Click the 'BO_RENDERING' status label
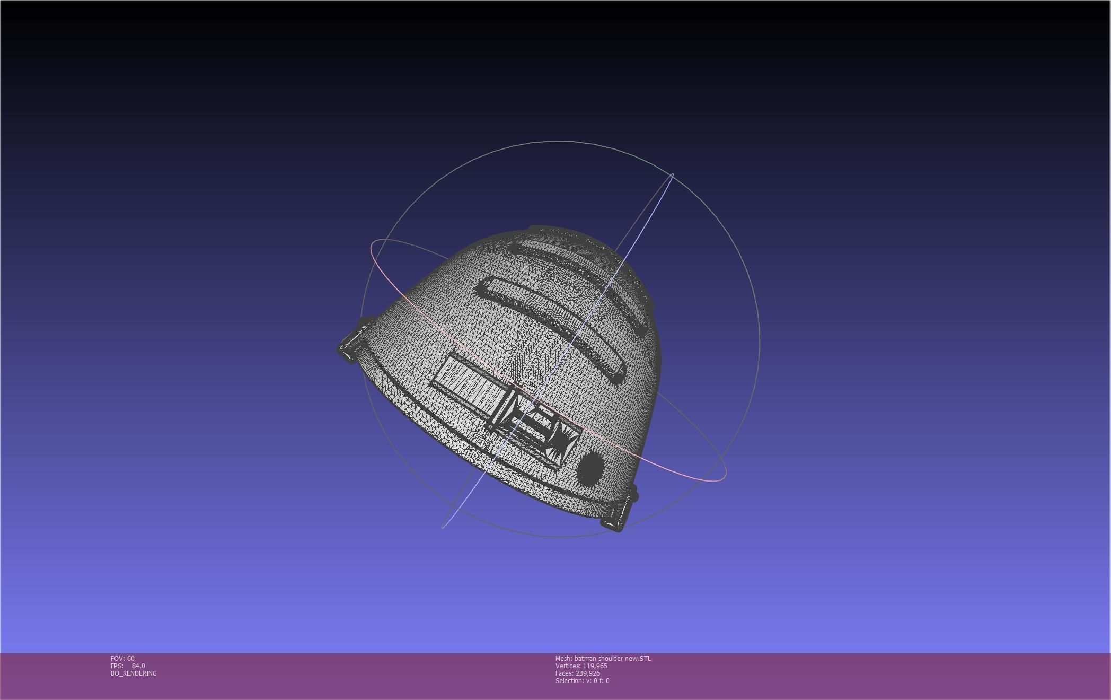Image resolution: width=1111 pixels, height=700 pixels. pos(134,673)
